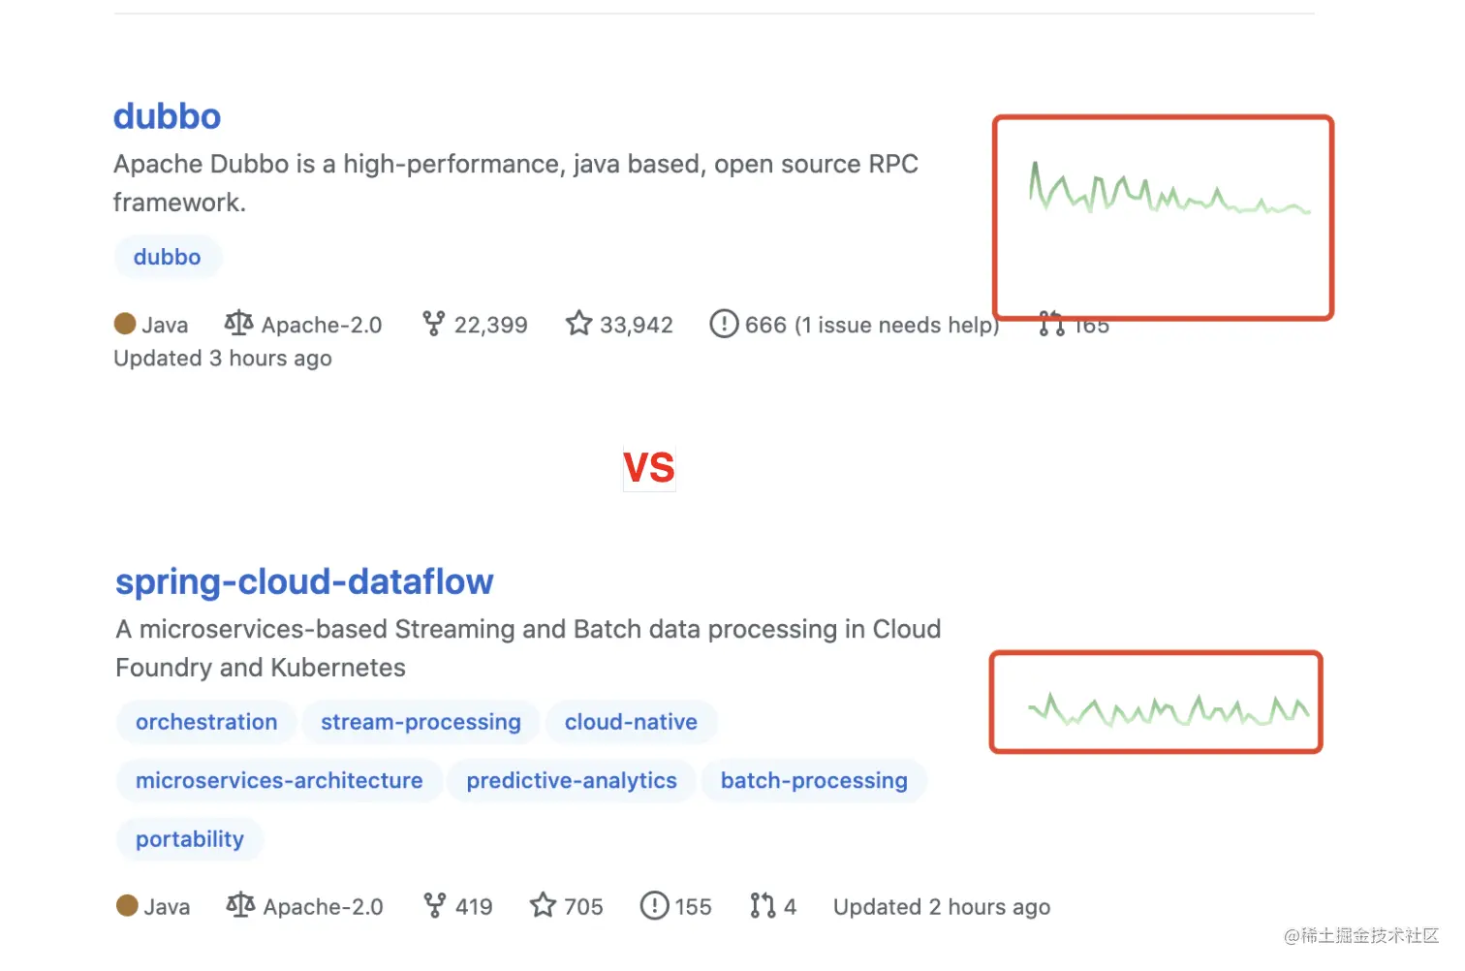The width and height of the screenshot is (1465, 971).
Task: Click the star icon beside 705
Action: 543,905
